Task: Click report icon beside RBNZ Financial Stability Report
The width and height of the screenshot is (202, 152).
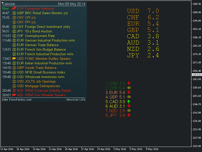Action: click(x=14, y=90)
